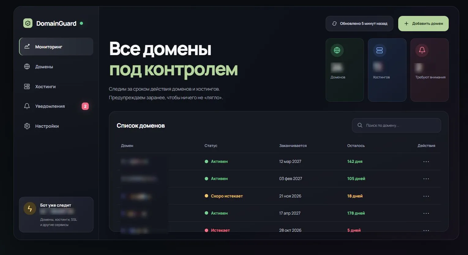Click the blue server icon on Хостингов card

pos(380,50)
